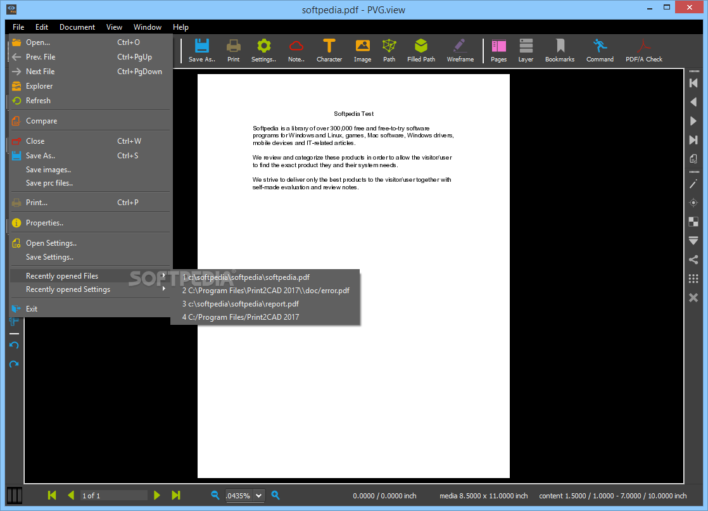Show the Pages panel
Image resolution: width=708 pixels, height=511 pixels.
pos(499,50)
